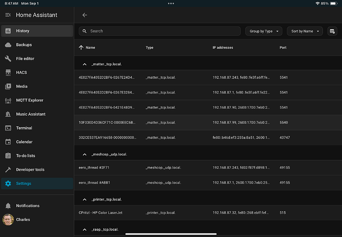Open the Backups cloud icon

pyautogui.click(x=8, y=45)
